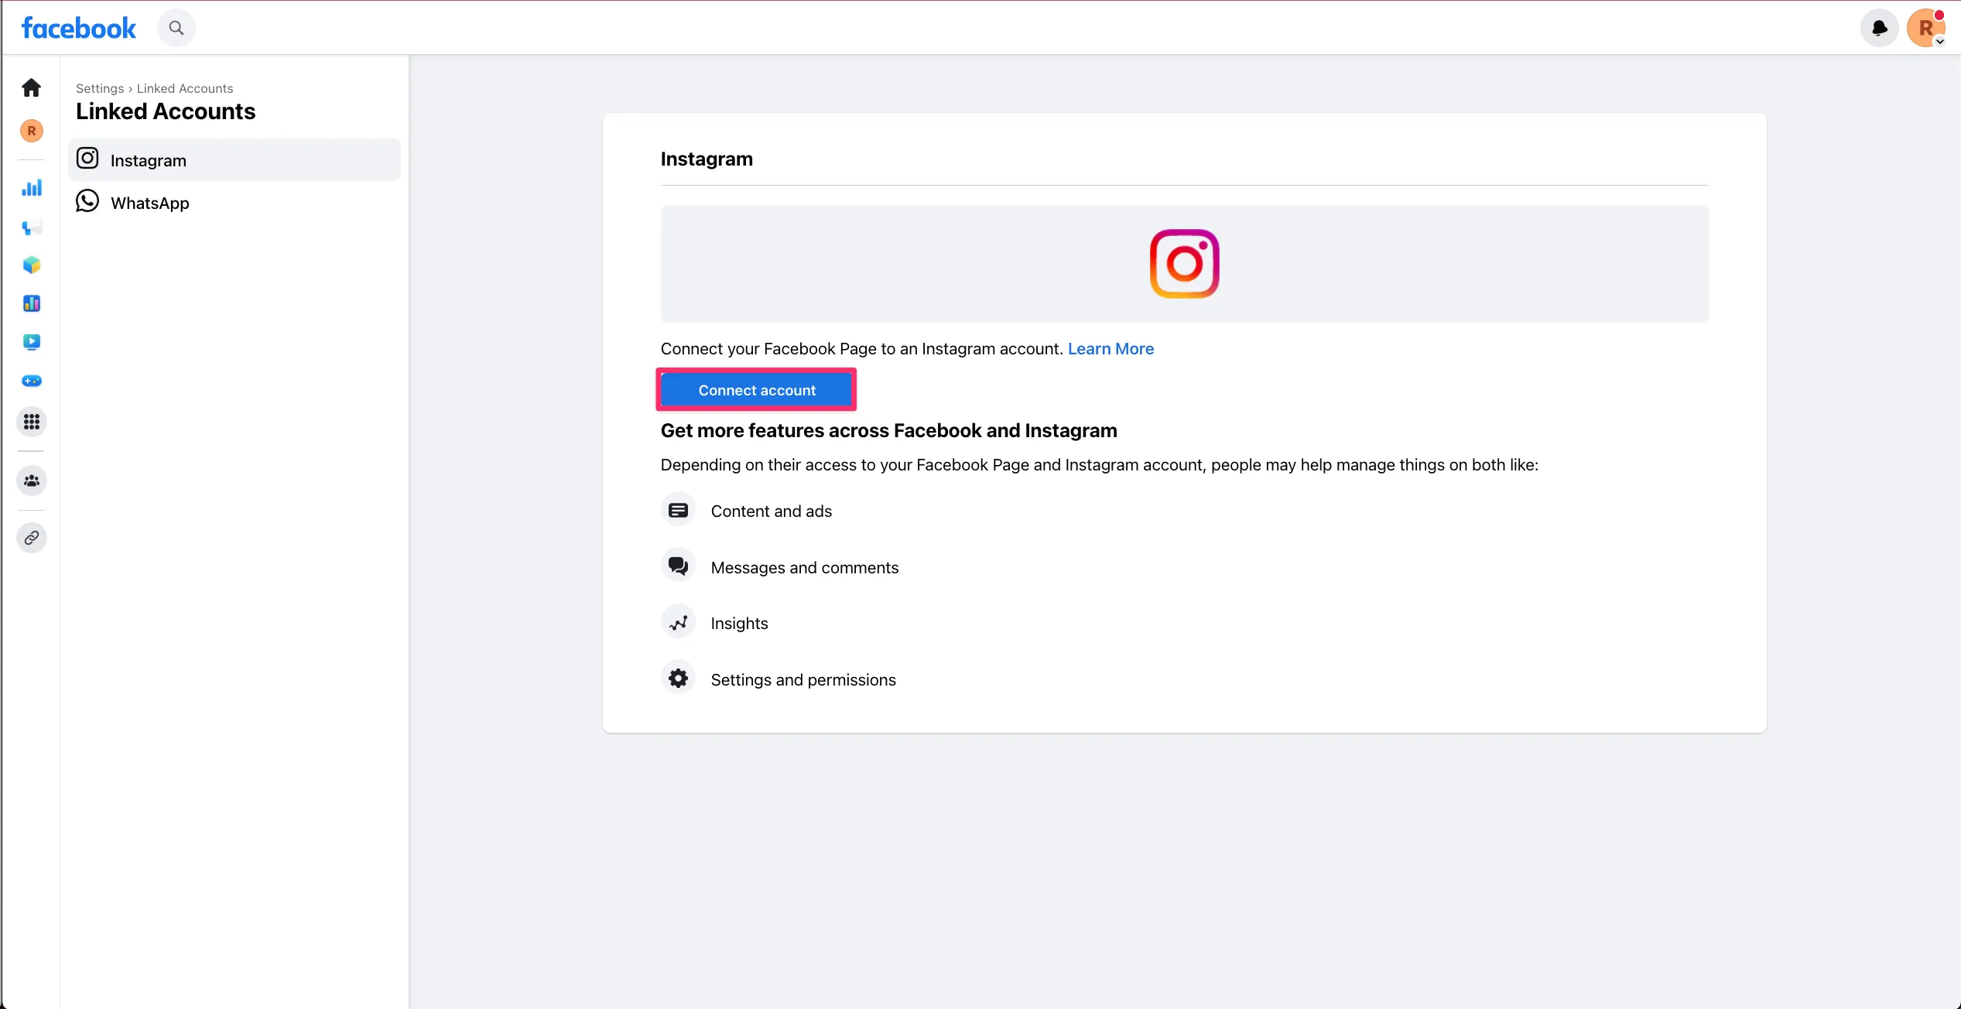Open the search magnifier icon
The width and height of the screenshot is (1961, 1009).
click(176, 28)
